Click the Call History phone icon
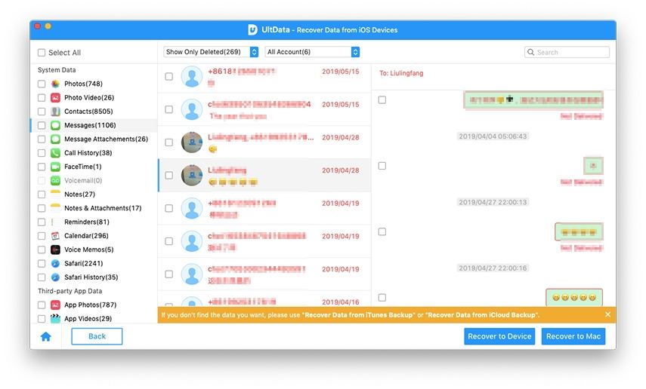This screenshot has width=646, height=389. click(55, 153)
